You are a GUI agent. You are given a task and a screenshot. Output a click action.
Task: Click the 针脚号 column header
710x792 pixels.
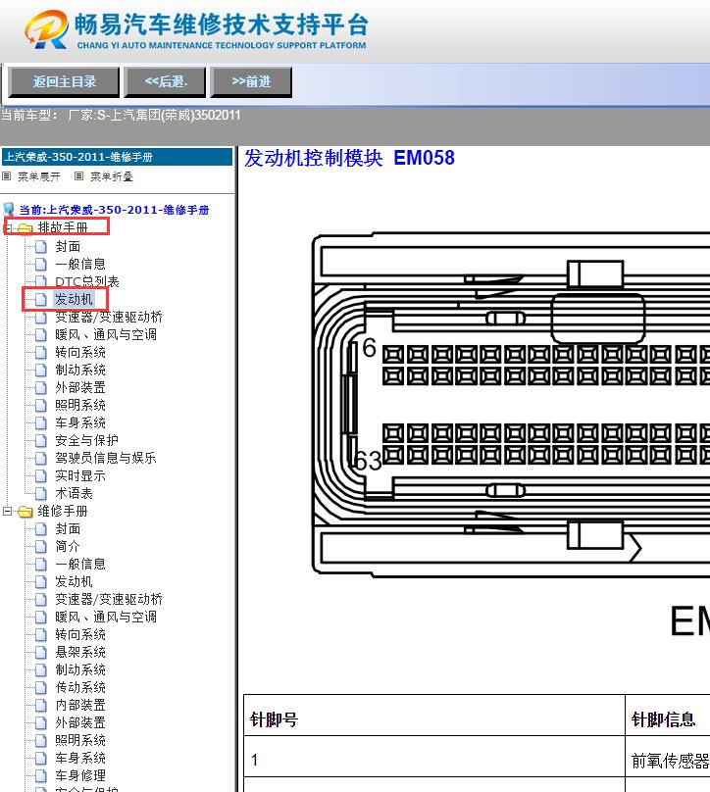pos(434,716)
